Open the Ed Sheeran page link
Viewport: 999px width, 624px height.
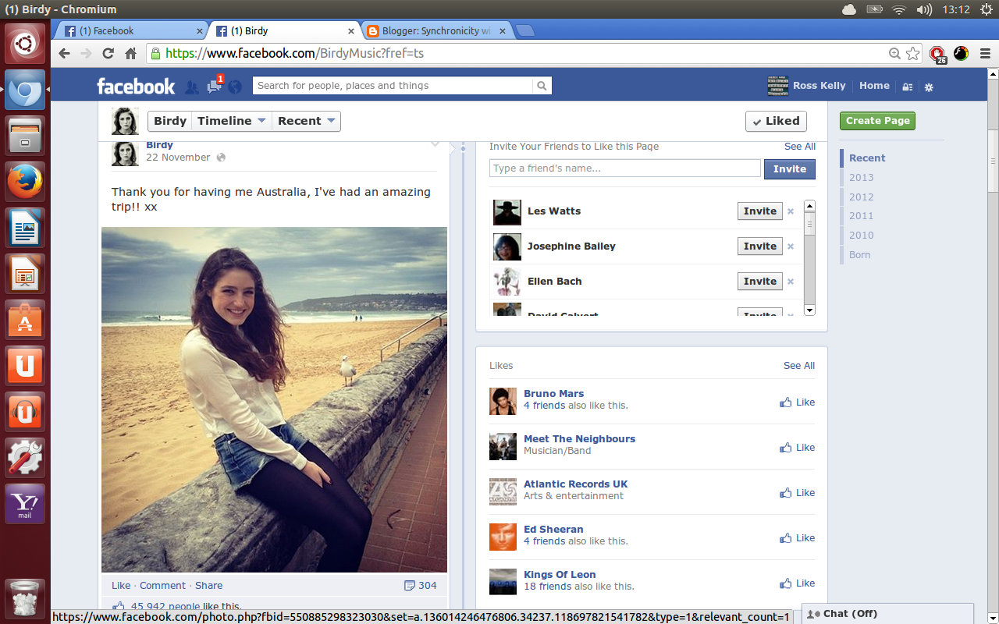553,529
